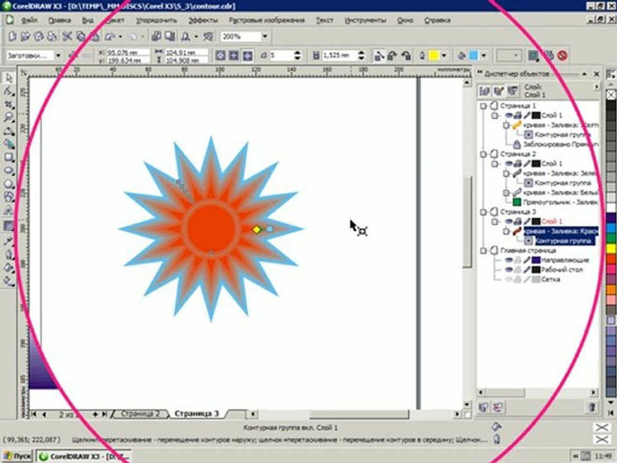Click the Пуск start button

tap(17, 457)
